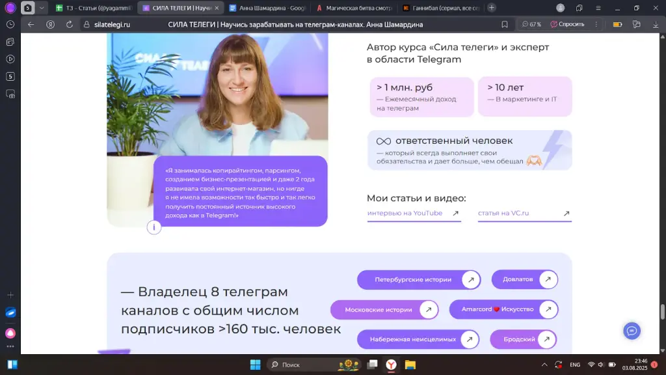The image size is (666, 375).
Task: Click the 'Мои статьи и видео:' heading
Action: coord(416,198)
